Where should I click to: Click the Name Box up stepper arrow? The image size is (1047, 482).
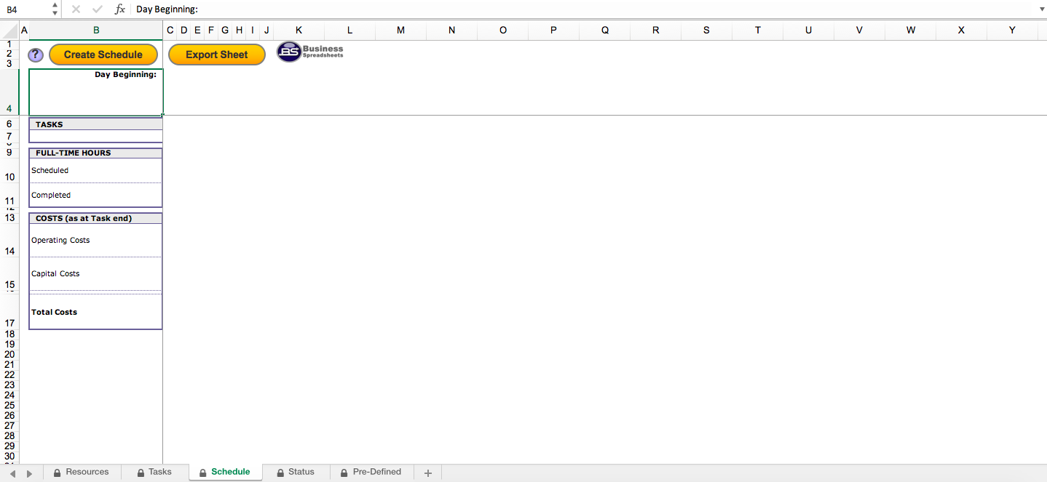point(54,5)
